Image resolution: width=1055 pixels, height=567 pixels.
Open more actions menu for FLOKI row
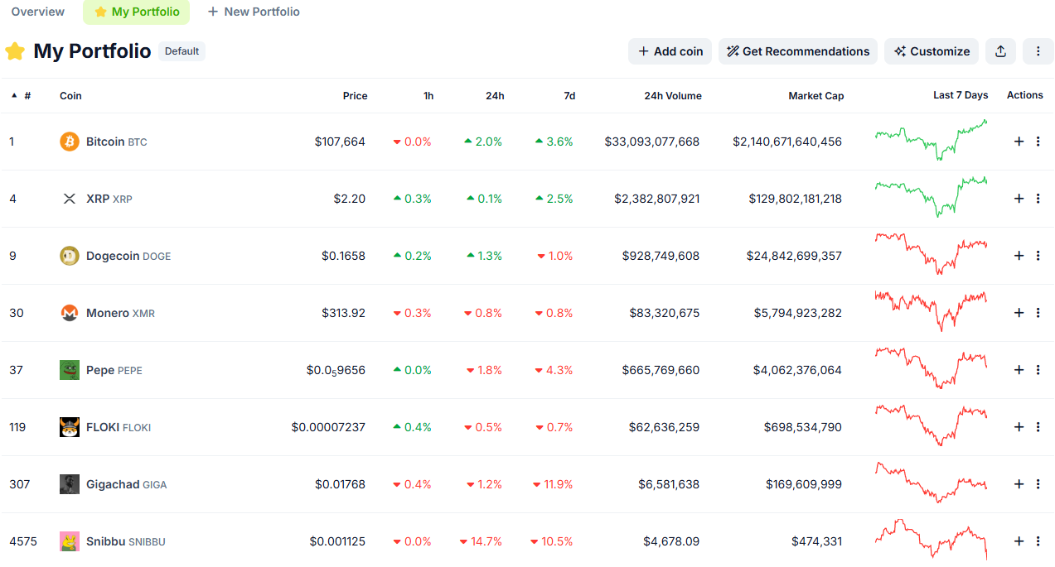coord(1038,427)
